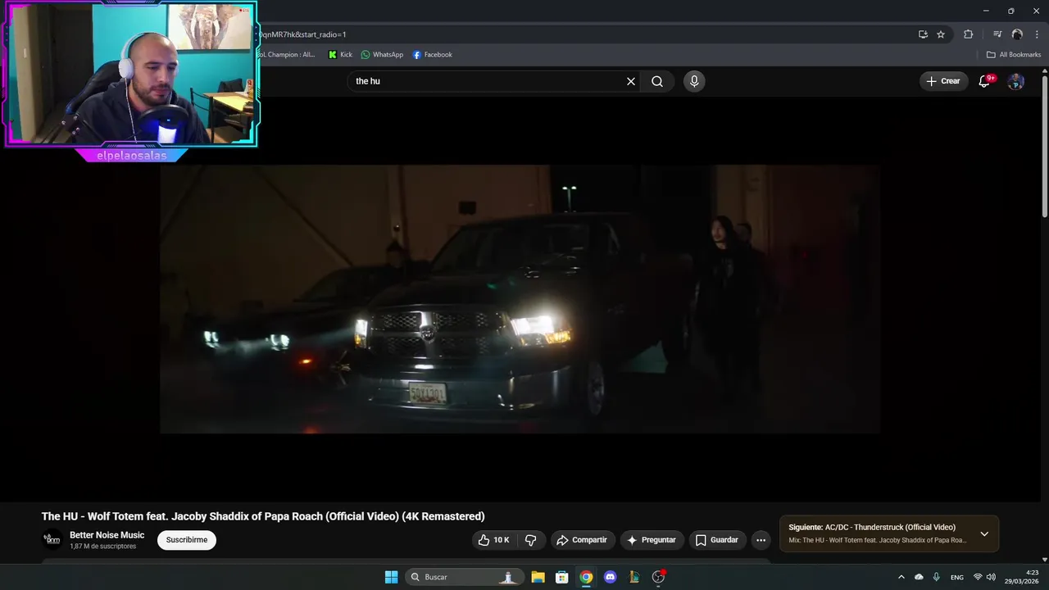Click the Compartir share button
Image resolution: width=1049 pixels, height=590 pixels.
[x=583, y=540]
